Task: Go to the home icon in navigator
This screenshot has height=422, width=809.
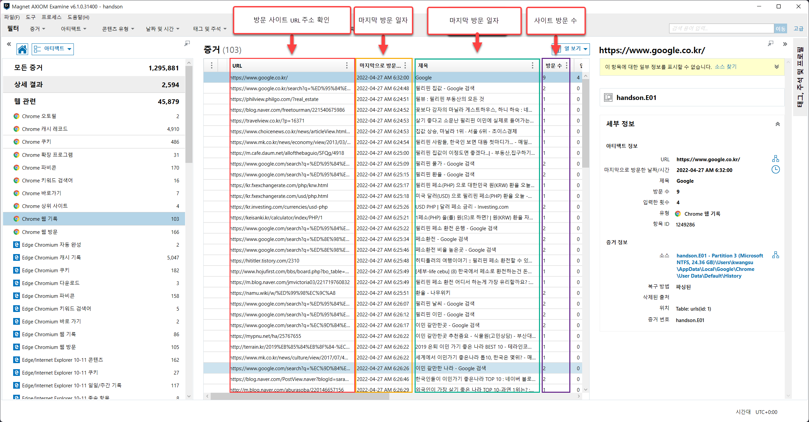Action: 22,49
